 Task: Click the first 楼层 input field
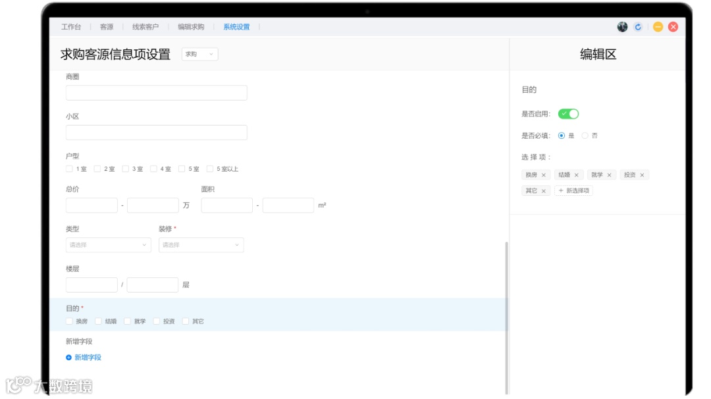(x=92, y=285)
